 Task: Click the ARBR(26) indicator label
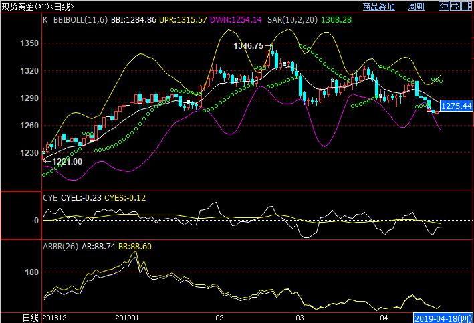(x=61, y=247)
